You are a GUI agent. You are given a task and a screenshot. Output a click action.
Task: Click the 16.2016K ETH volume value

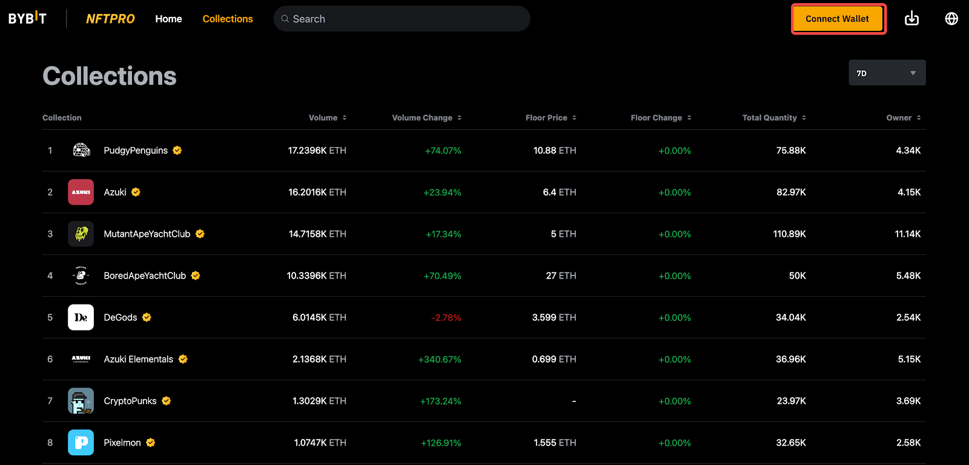coord(317,192)
